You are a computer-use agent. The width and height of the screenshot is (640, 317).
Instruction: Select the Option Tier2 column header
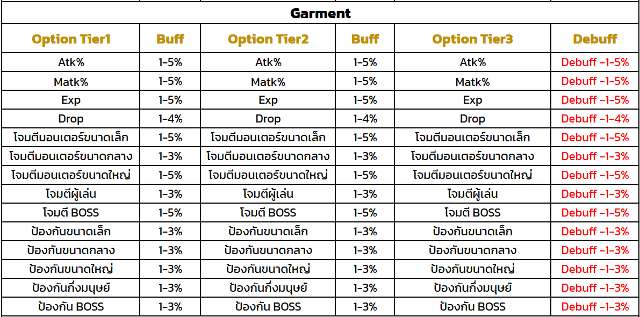pyautogui.click(x=268, y=39)
